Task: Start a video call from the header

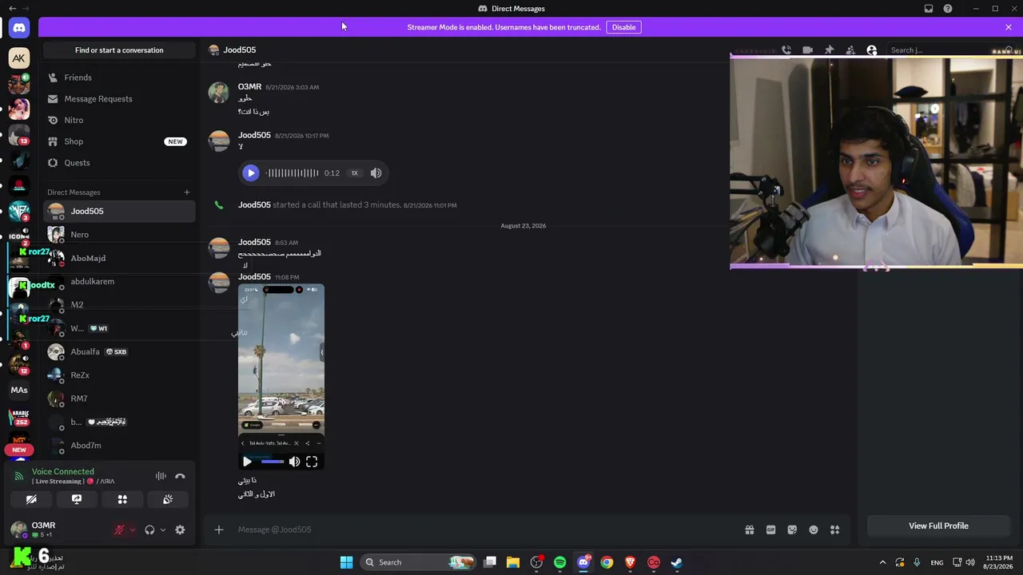Action: pyautogui.click(x=808, y=50)
